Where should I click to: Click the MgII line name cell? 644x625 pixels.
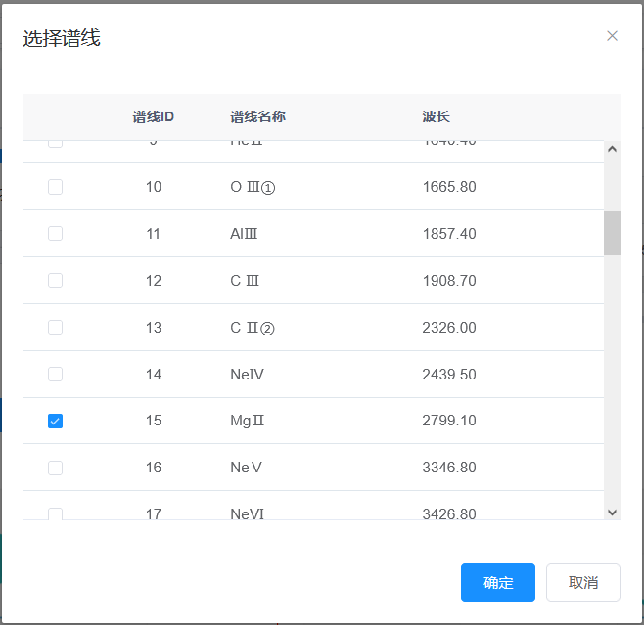pyautogui.click(x=248, y=422)
